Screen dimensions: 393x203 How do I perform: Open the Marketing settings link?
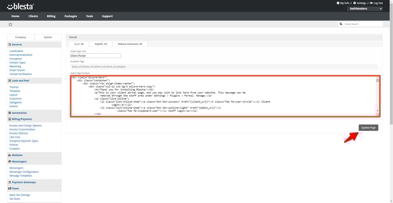coord(15,66)
